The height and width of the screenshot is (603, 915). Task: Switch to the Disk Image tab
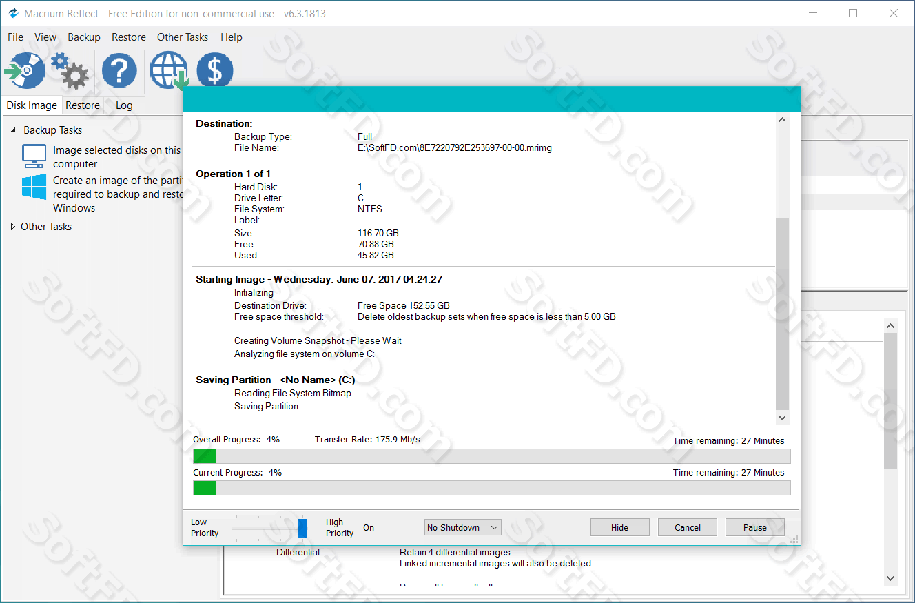[x=32, y=105]
